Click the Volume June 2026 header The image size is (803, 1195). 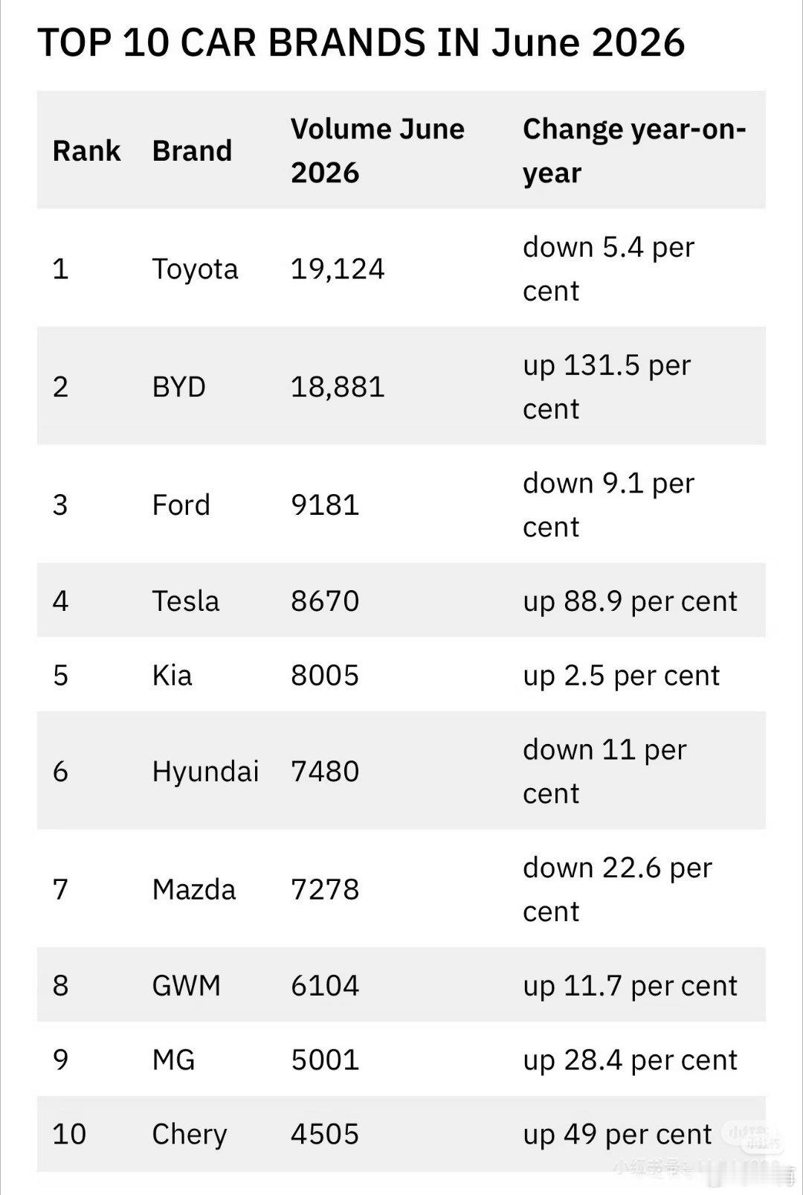[378, 150]
